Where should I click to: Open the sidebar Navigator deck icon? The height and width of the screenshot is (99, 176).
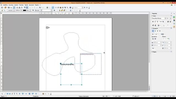[x=174, y=27]
